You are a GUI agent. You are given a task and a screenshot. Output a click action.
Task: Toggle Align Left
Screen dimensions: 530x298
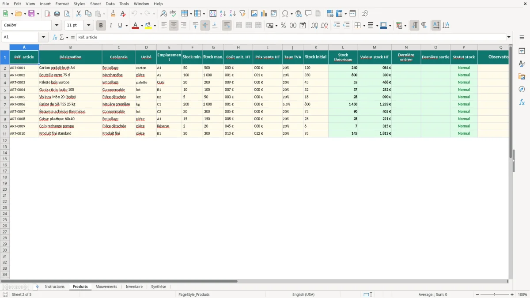164,26
